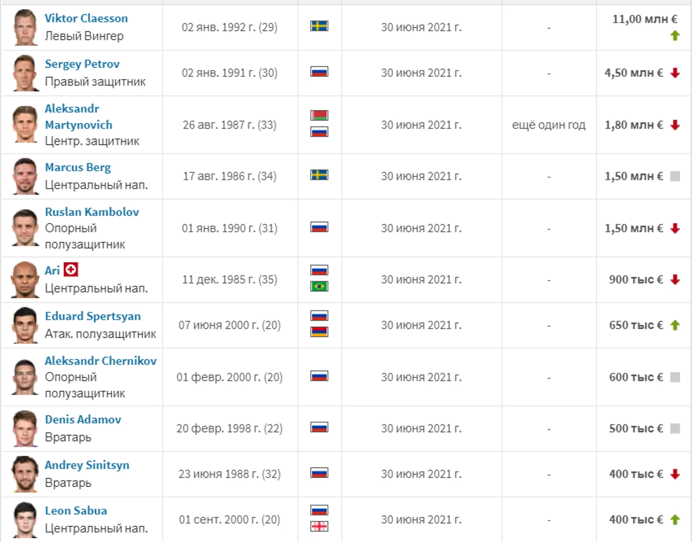Click the Georgian flag for Leon Sabua

coord(319,526)
